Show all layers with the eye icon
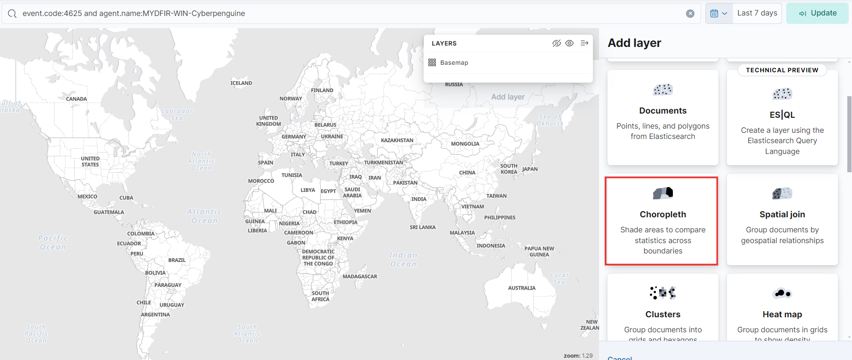The width and height of the screenshot is (852, 360). point(569,43)
